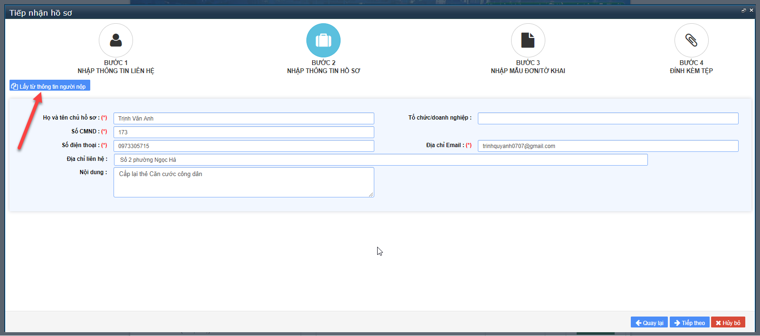The width and height of the screenshot is (760, 336).
Task: Focus the 'Số điện thoại' input field
Action: click(x=244, y=146)
